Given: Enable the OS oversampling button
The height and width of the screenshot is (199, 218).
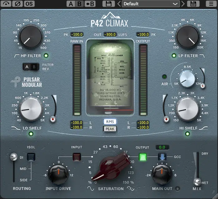Looking at the screenshot, I should pyautogui.click(x=29, y=4).
